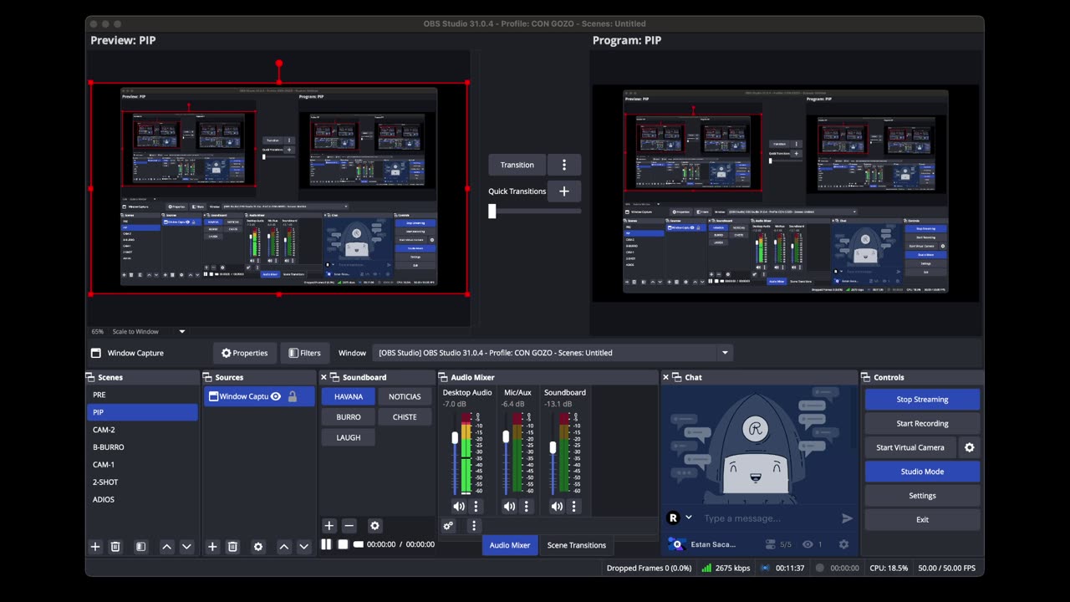The image size is (1070, 602).
Task: Click the Desktop Audio volume slider
Action: 455,452
